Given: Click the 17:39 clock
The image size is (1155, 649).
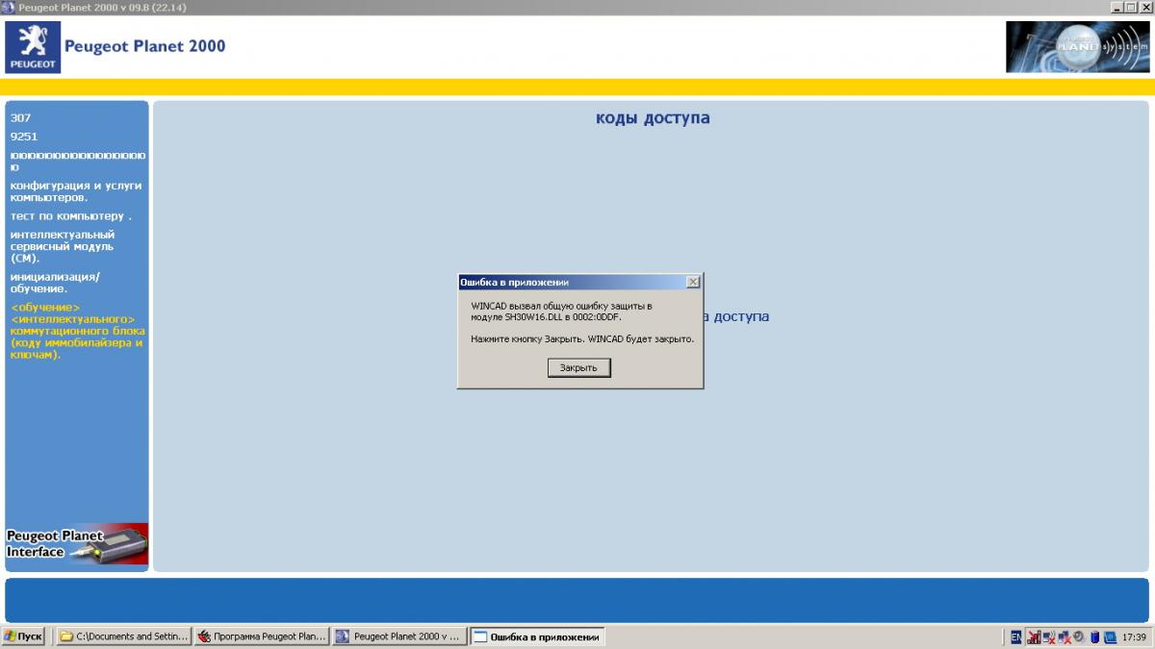Looking at the screenshot, I should (1134, 637).
